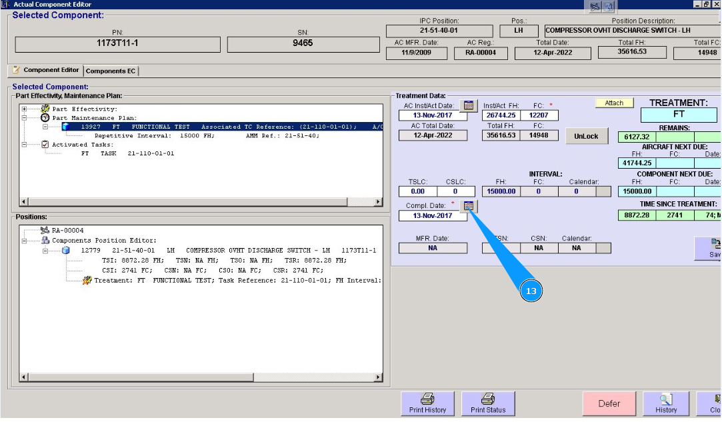722x422 pixels.
Task: Click the Part Maintenance Plan clock icon
Action: pos(45,118)
